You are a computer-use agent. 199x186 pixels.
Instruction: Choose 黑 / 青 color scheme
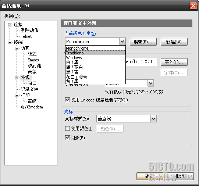(95, 72)
